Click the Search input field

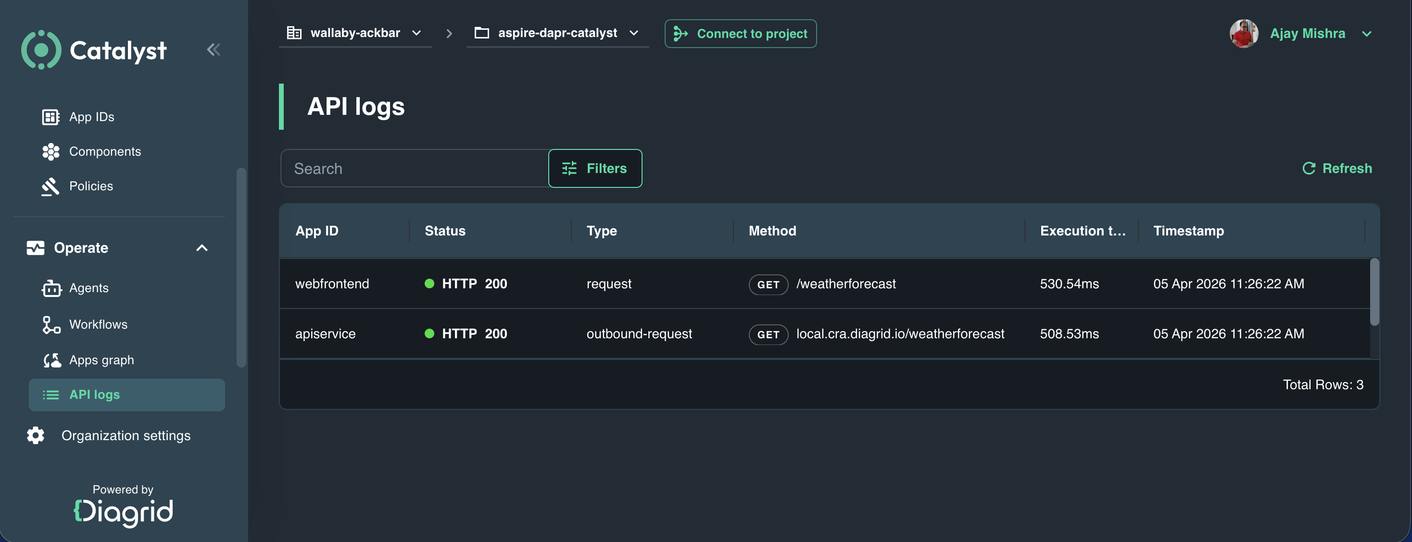[x=415, y=169]
